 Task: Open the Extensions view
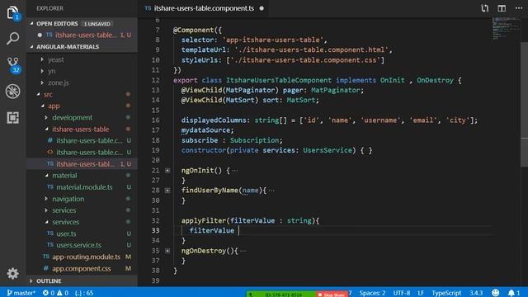click(13, 117)
